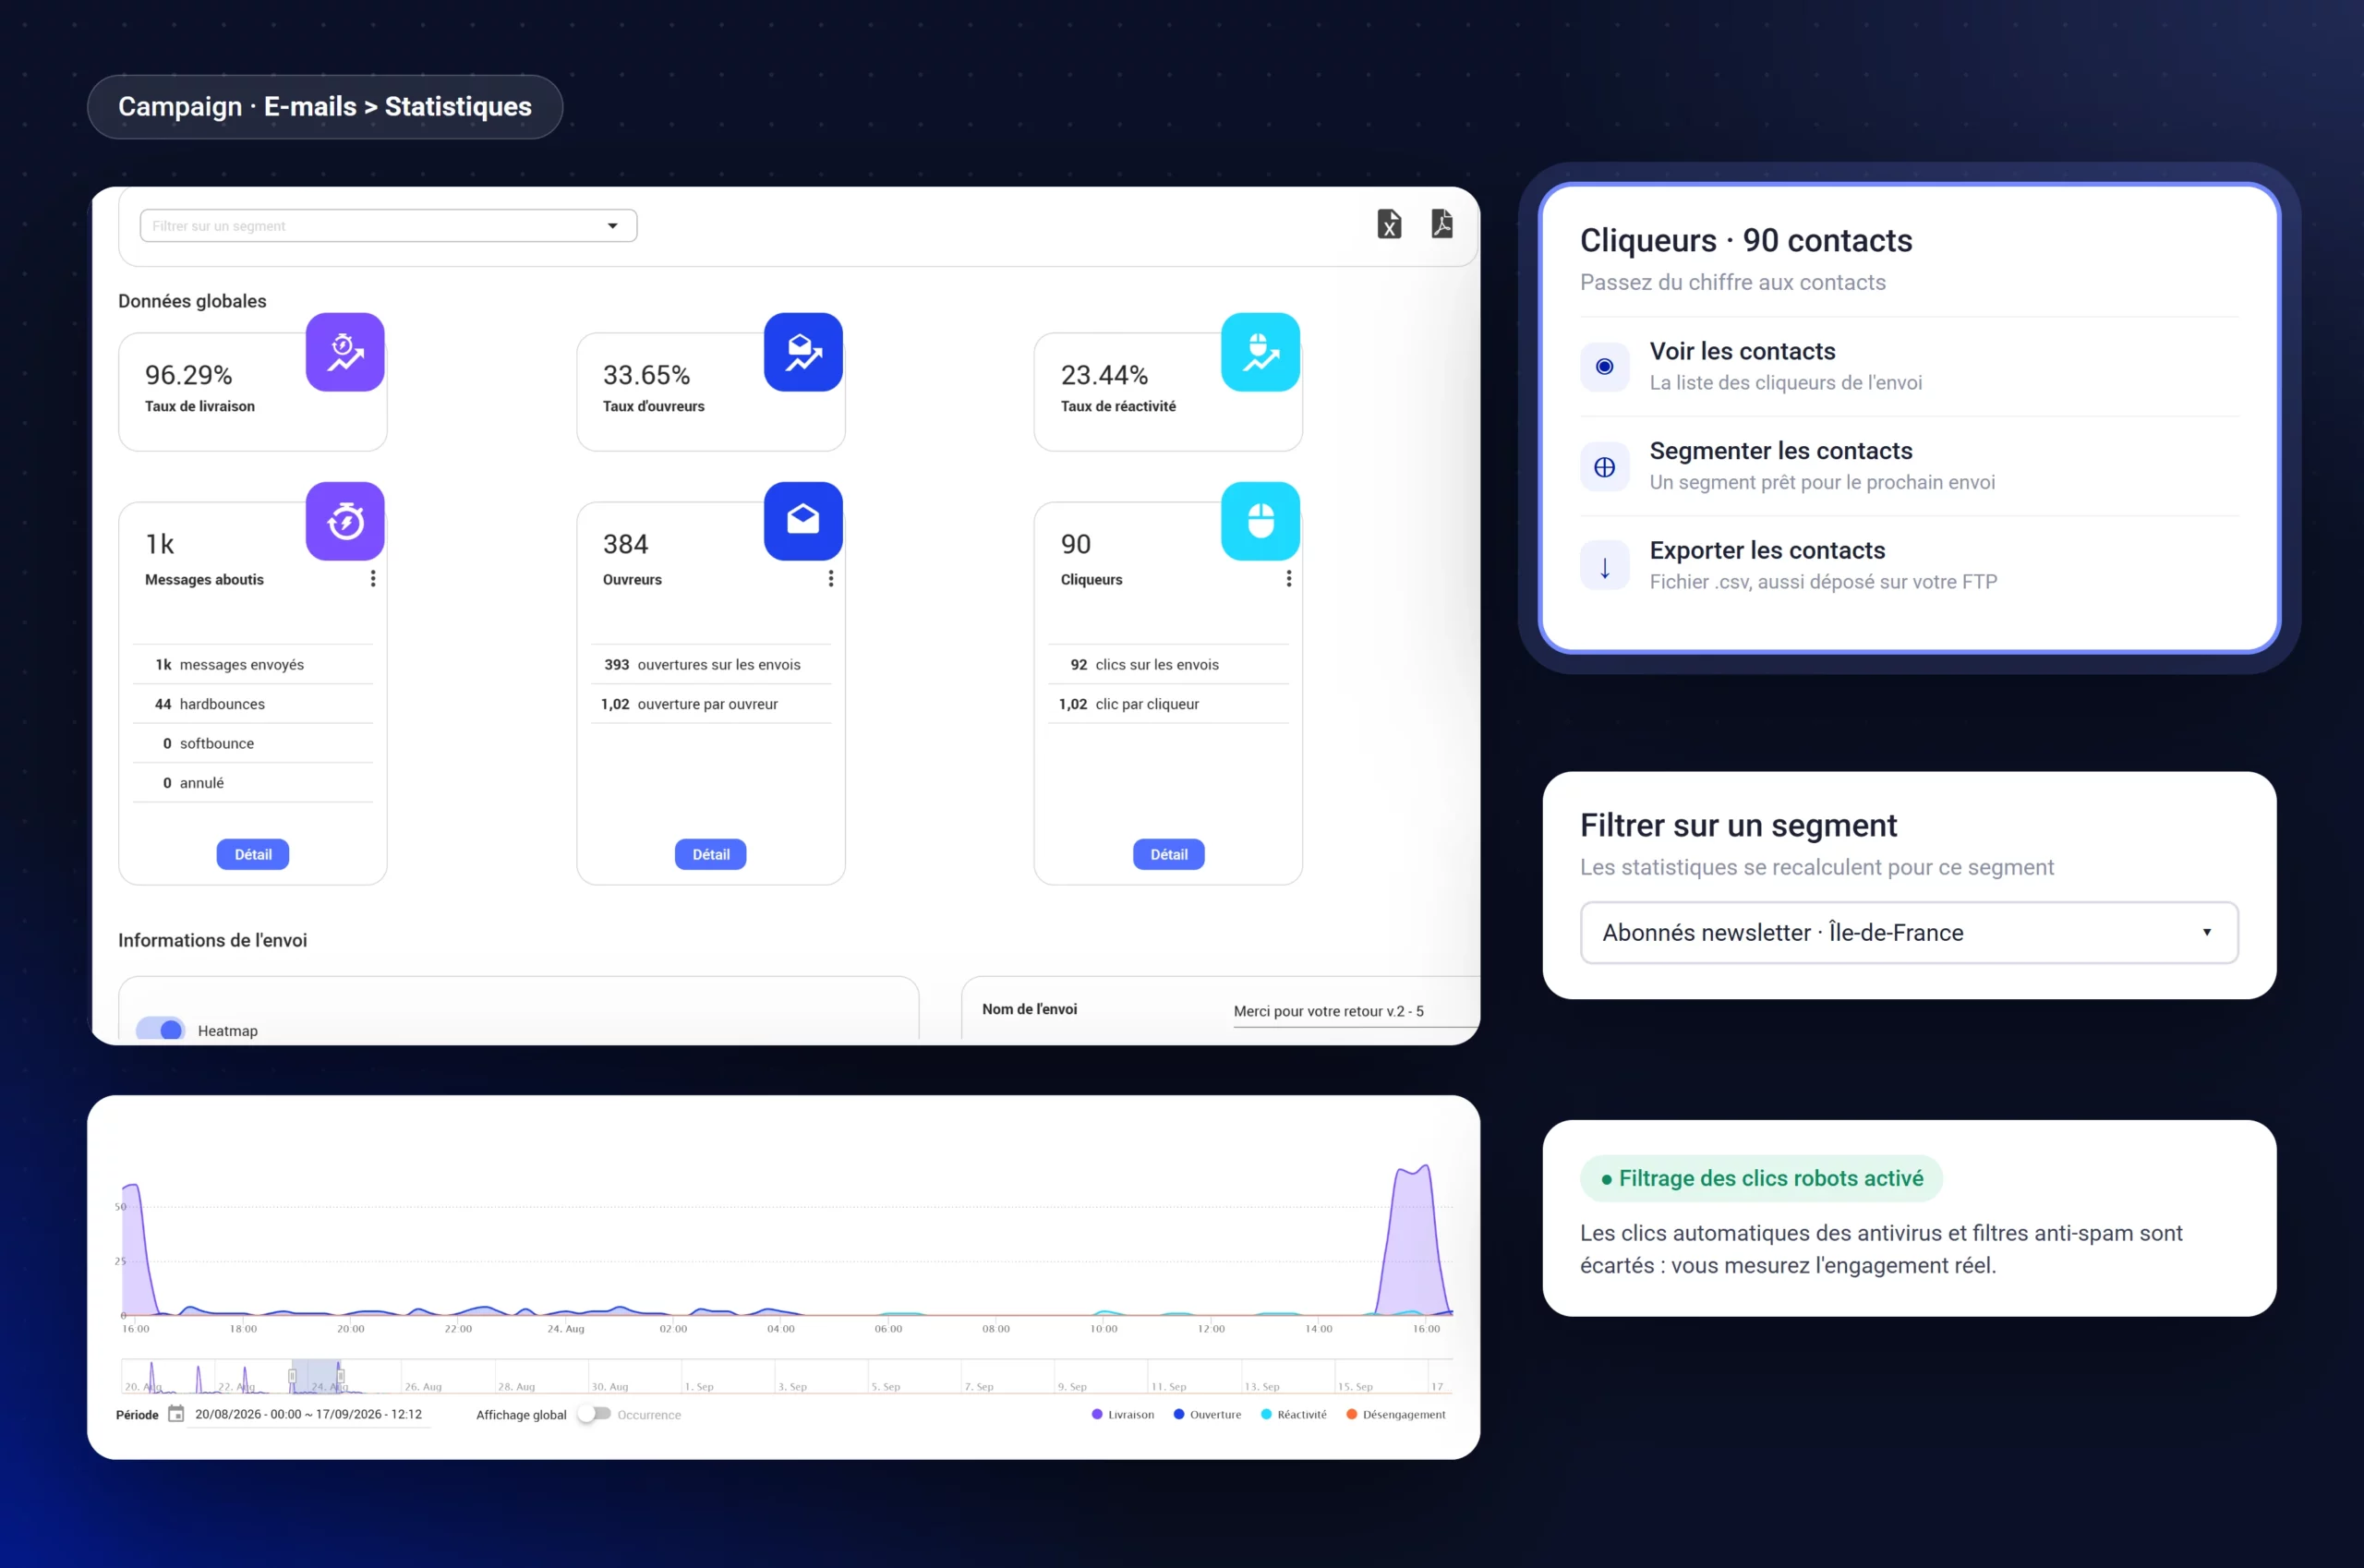Image resolution: width=2364 pixels, height=1568 pixels.
Task: Click the Ouvreurs open-envelope icon
Action: 803,521
